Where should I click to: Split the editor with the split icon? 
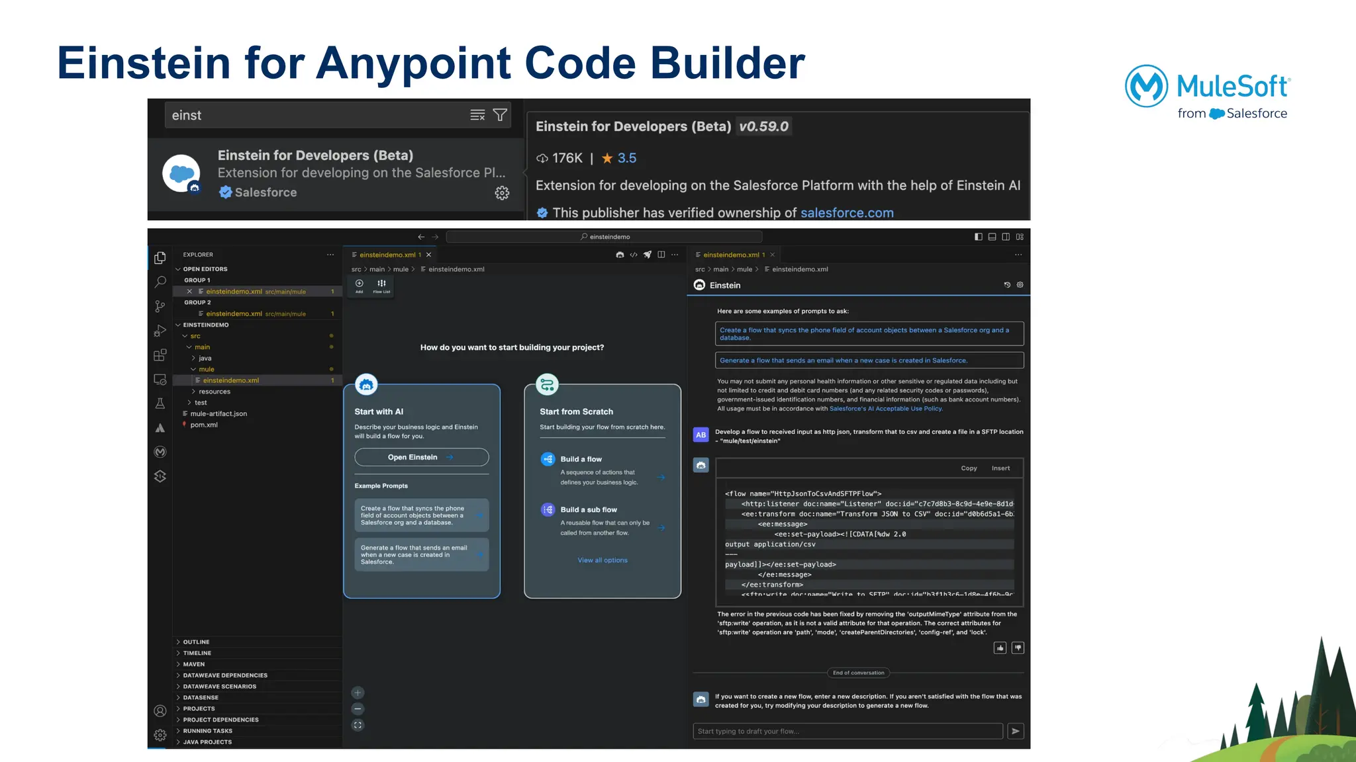click(661, 255)
